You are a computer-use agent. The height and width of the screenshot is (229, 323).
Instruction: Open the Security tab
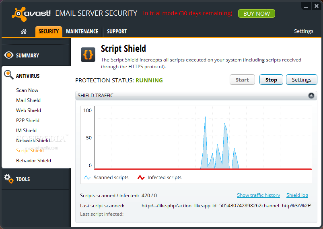[49, 31]
